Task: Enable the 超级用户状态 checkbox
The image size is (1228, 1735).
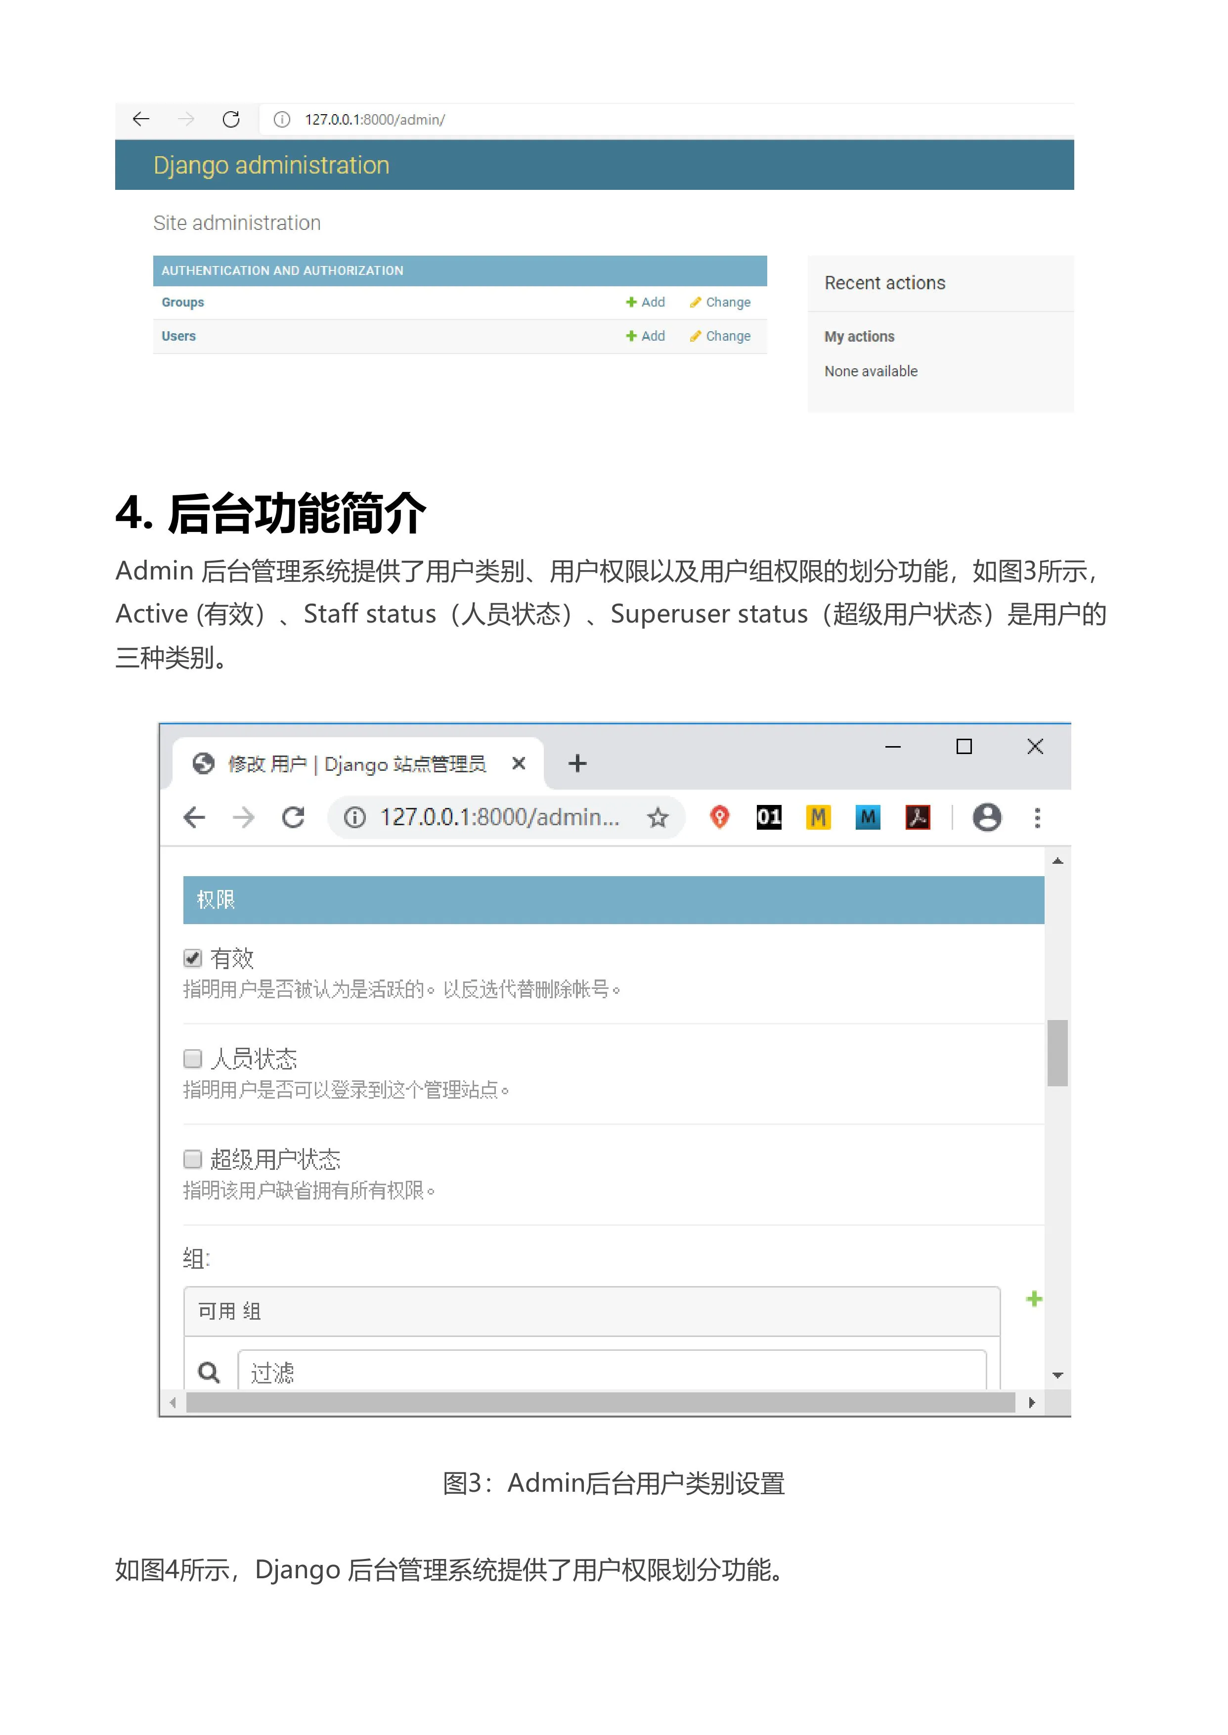Action: 193,1158
